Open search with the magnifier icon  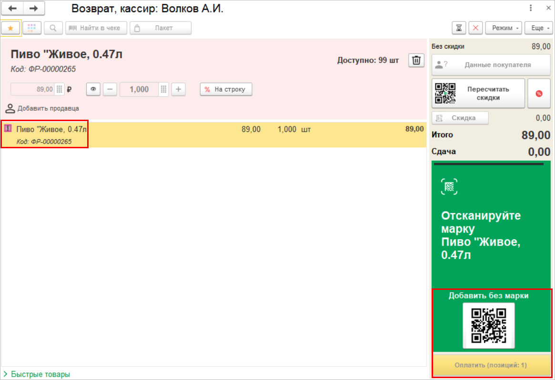(53, 28)
